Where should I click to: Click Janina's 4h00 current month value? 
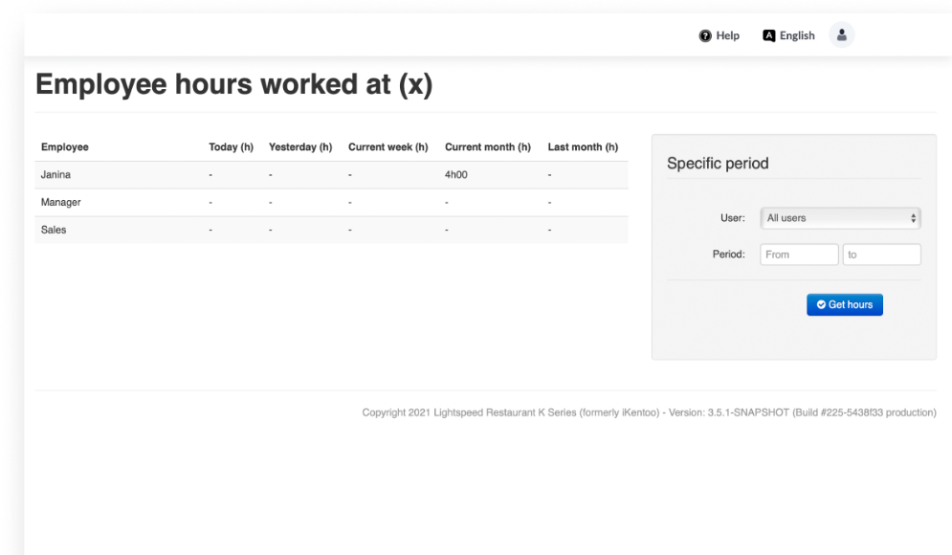(x=456, y=175)
